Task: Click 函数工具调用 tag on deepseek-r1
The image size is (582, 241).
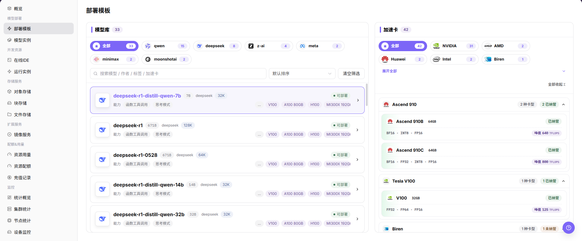Action: pos(137,134)
